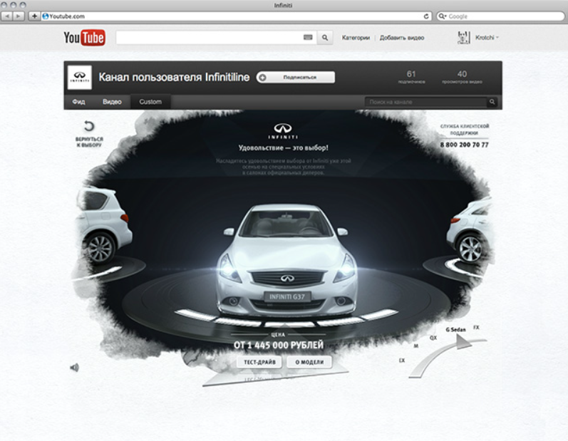568x441 pixels.
Task: Click the Вернуться к выбору return icon
Action: [89, 126]
